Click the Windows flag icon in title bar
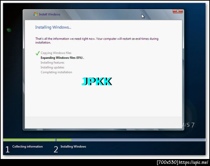The height and width of the screenshot is (166, 210). pos(35,14)
